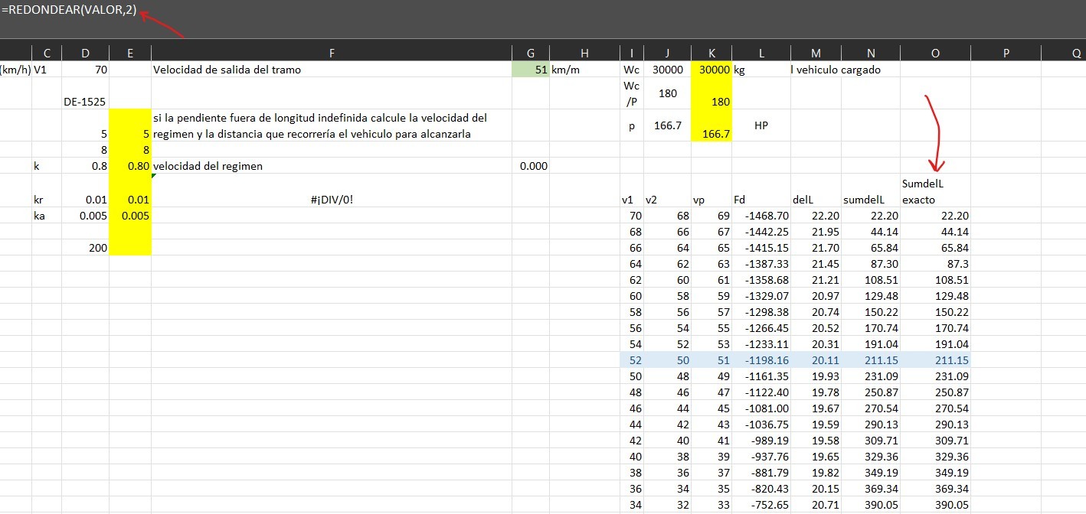Image resolution: width=1086 pixels, height=514 pixels.
Task: Select column C header
Action: coord(47,53)
